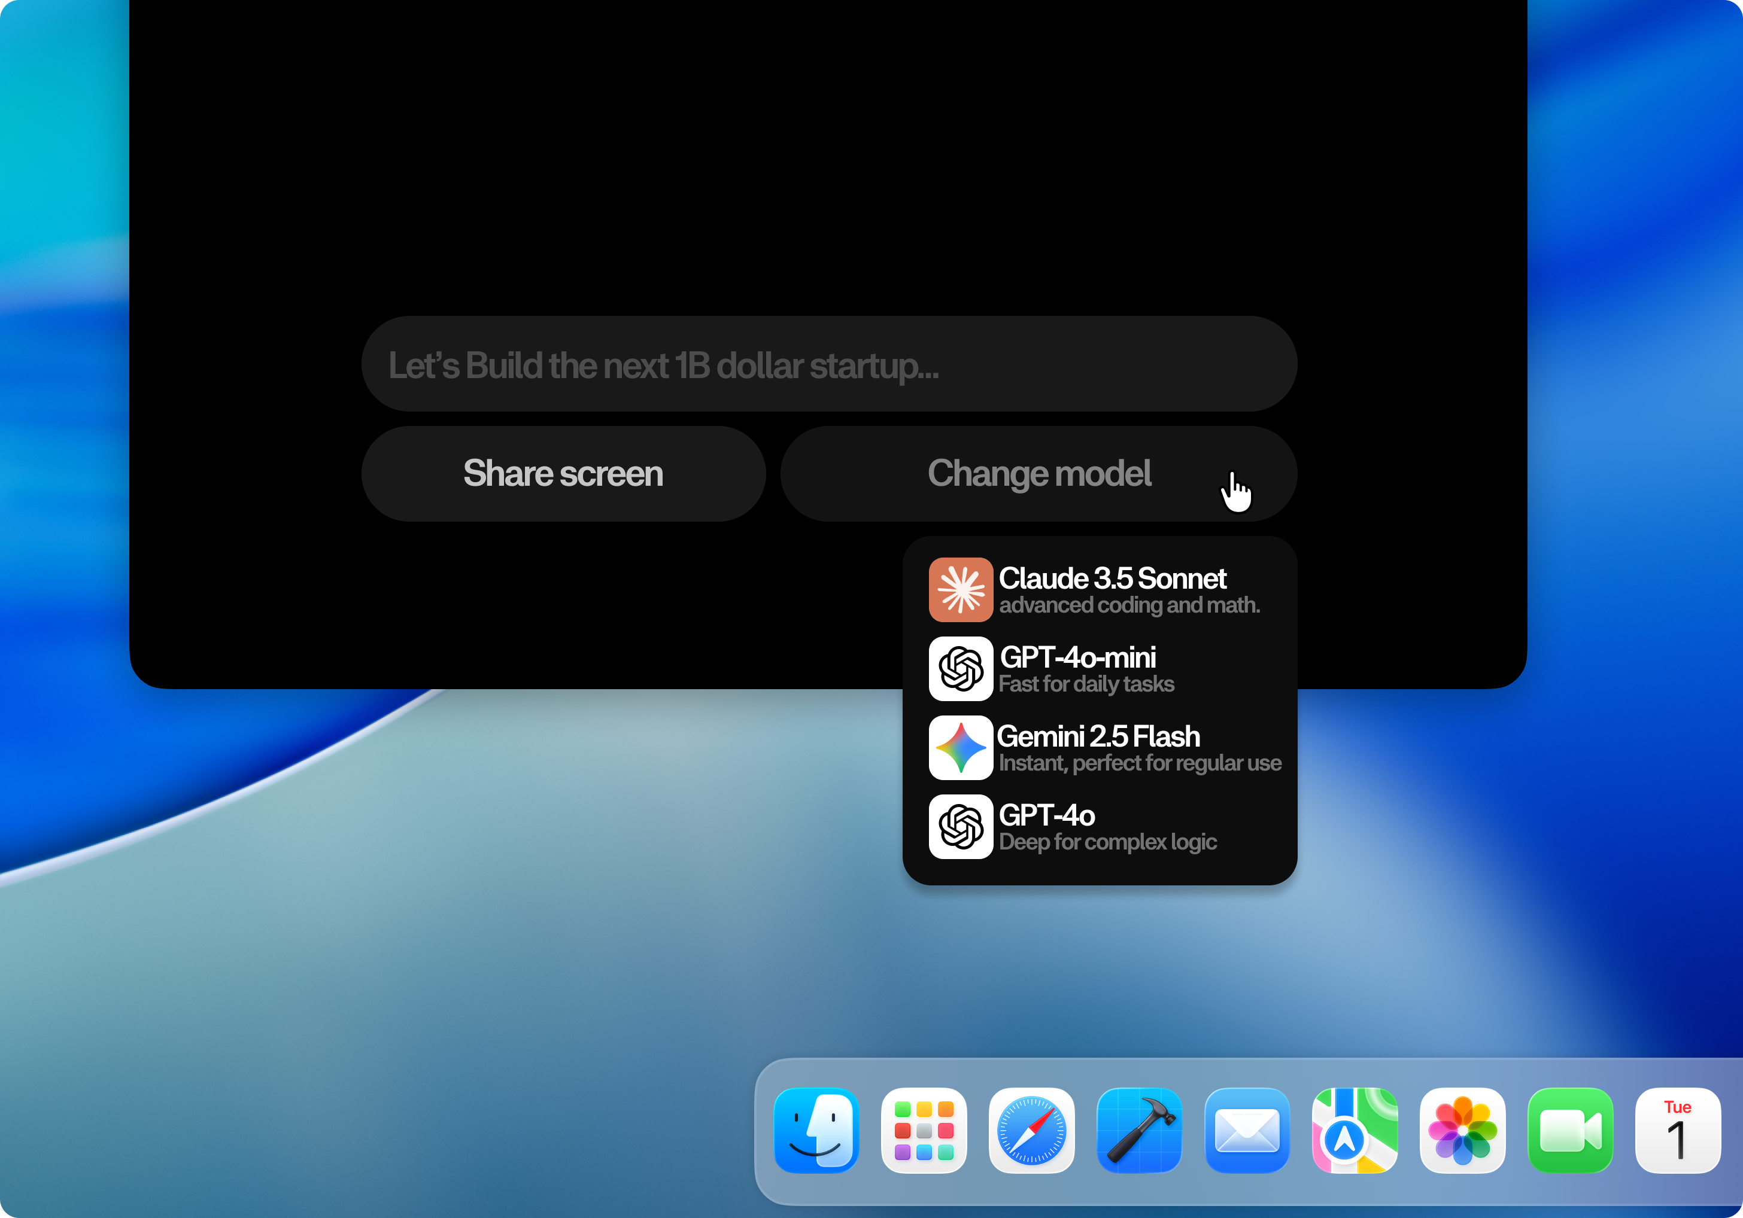Click the Share screen button

(x=563, y=474)
